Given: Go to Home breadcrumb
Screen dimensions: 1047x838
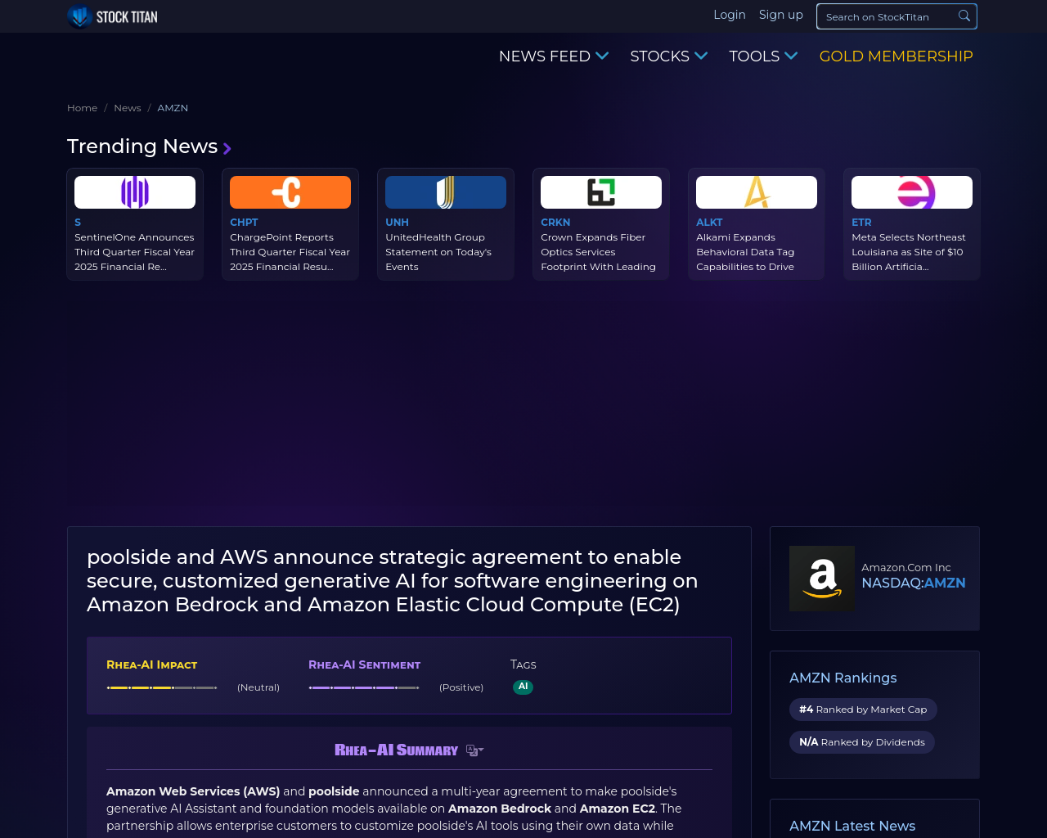Looking at the screenshot, I should 82,108.
